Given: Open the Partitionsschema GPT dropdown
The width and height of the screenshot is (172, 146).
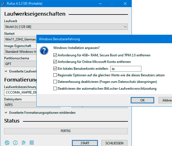Looking at the screenshot, I should pos(20,64).
